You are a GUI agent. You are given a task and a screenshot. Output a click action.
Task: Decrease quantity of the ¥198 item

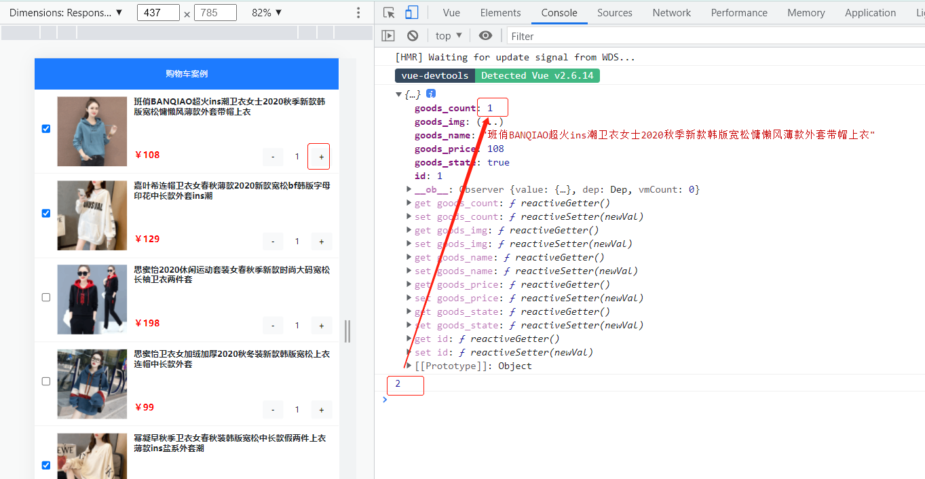pyautogui.click(x=273, y=325)
